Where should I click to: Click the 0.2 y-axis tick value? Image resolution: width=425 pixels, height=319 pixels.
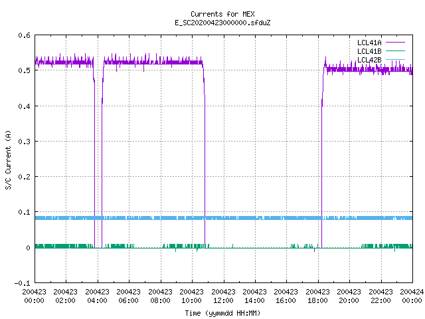pos(24,177)
